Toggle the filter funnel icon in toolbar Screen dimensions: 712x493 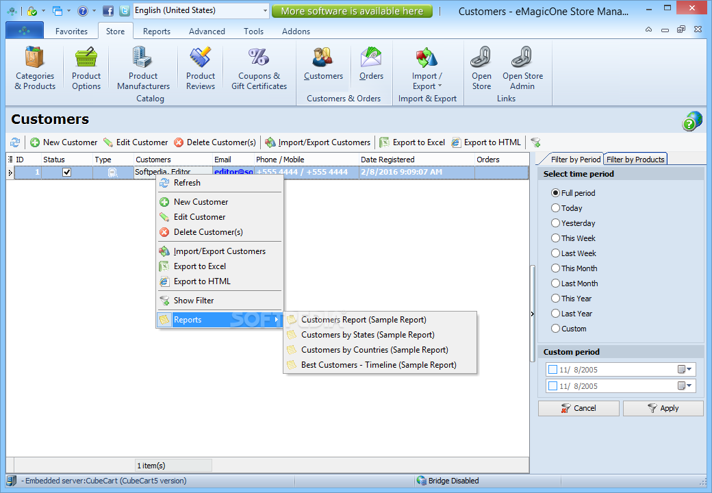click(x=535, y=142)
